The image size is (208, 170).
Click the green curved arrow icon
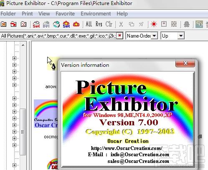[199, 24]
